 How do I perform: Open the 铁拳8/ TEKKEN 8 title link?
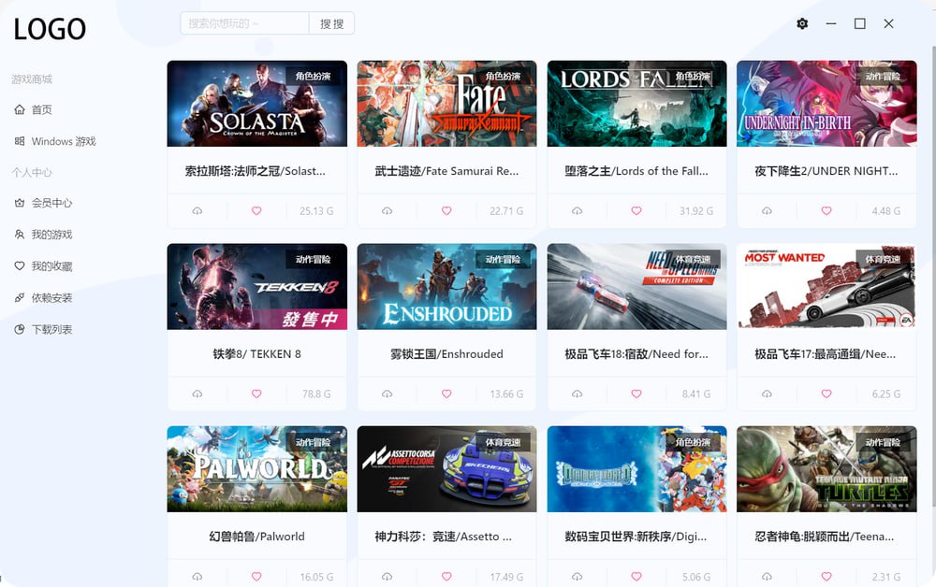click(256, 353)
